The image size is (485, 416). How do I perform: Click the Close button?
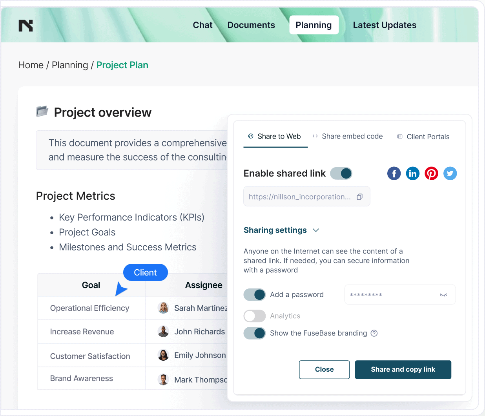(324, 370)
